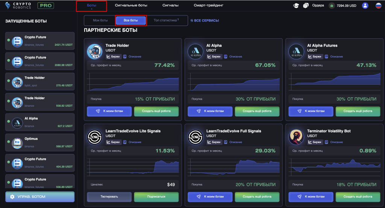This screenshot has height=208, width=385.
Task: Click gear icon in Управ. ботом button
Action: point(12,197)
